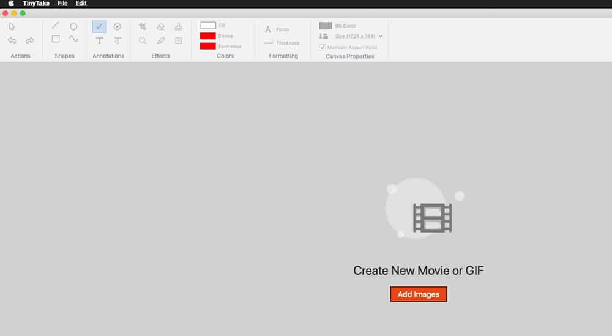Select the Crop effect tool
The height and width of the screenshot is (336, 612).
pyautogui.click(x=143, y=26)
